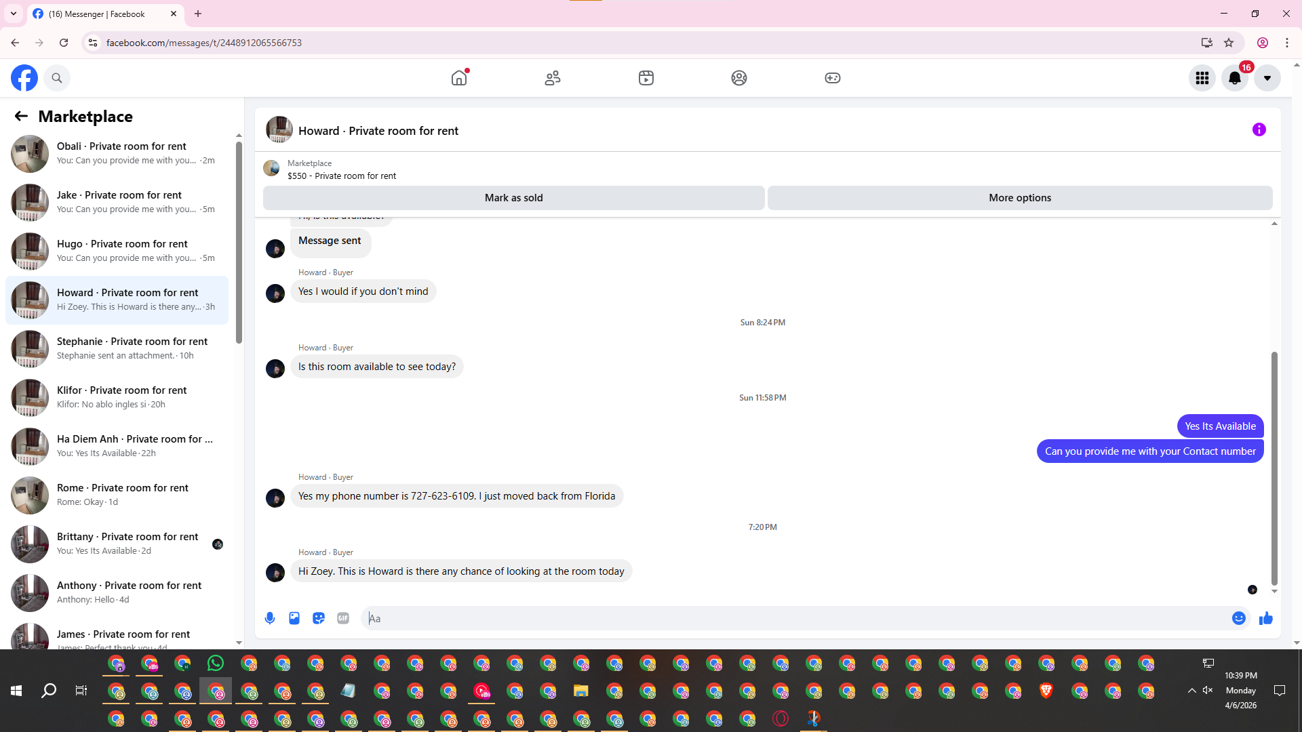The width and height of the screenshot is (1302, 732).
Task: Open the Friends icon in top navigation
Action: point(553,78)
